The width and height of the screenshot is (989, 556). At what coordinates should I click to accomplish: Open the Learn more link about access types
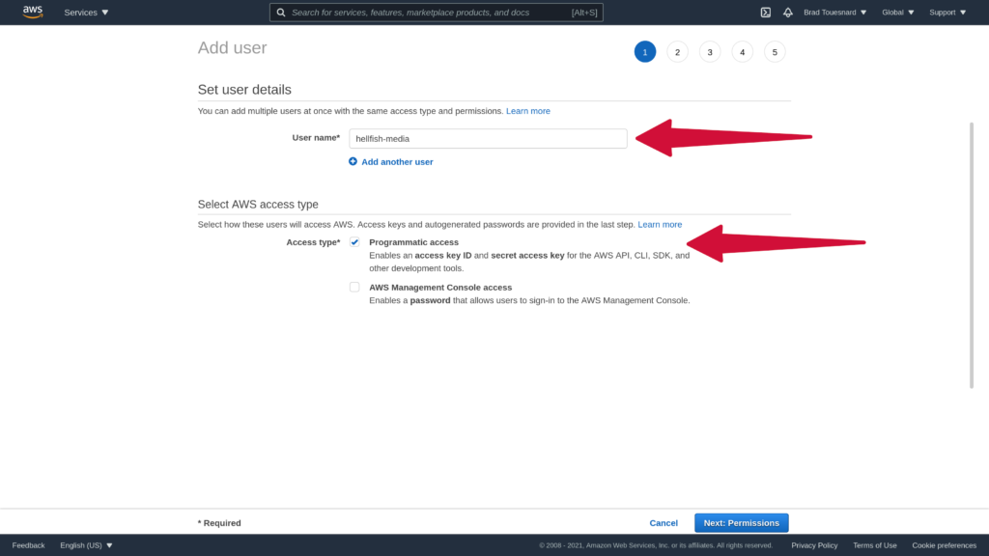coord(660,224)
